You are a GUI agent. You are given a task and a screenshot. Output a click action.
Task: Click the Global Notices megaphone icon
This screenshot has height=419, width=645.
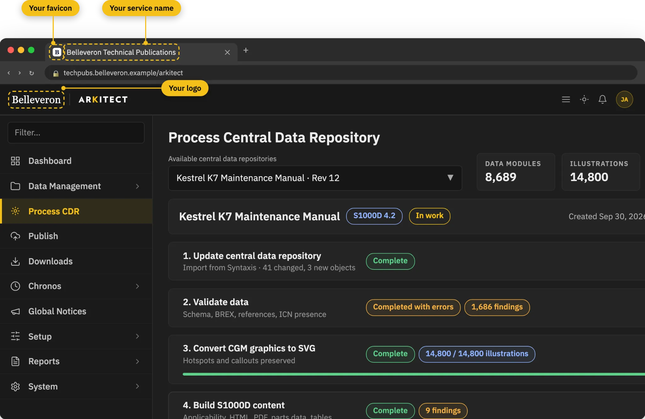(15, 311)
